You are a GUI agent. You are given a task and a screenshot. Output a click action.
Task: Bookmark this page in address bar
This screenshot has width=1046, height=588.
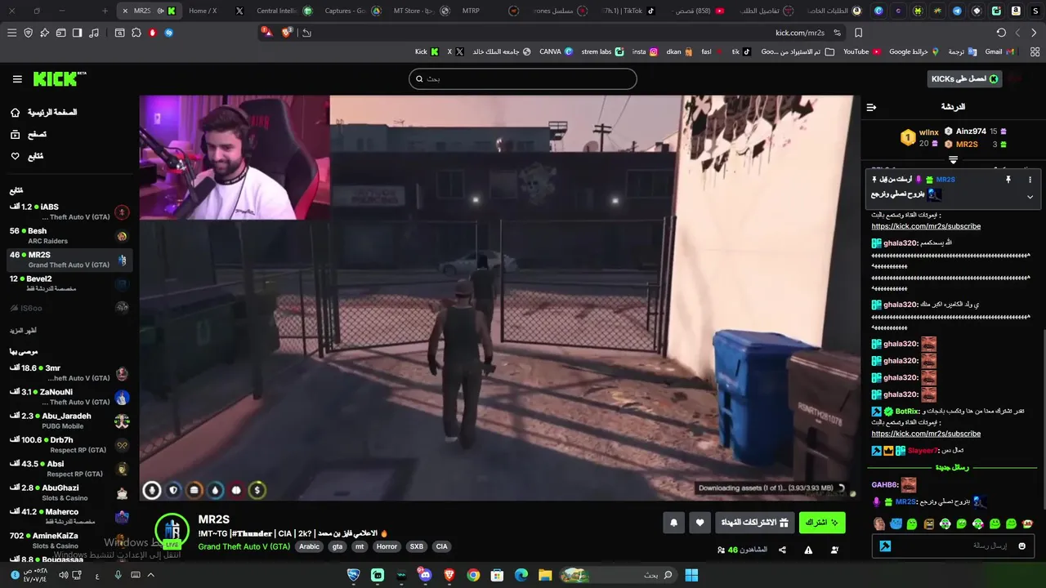pos(858,33)
